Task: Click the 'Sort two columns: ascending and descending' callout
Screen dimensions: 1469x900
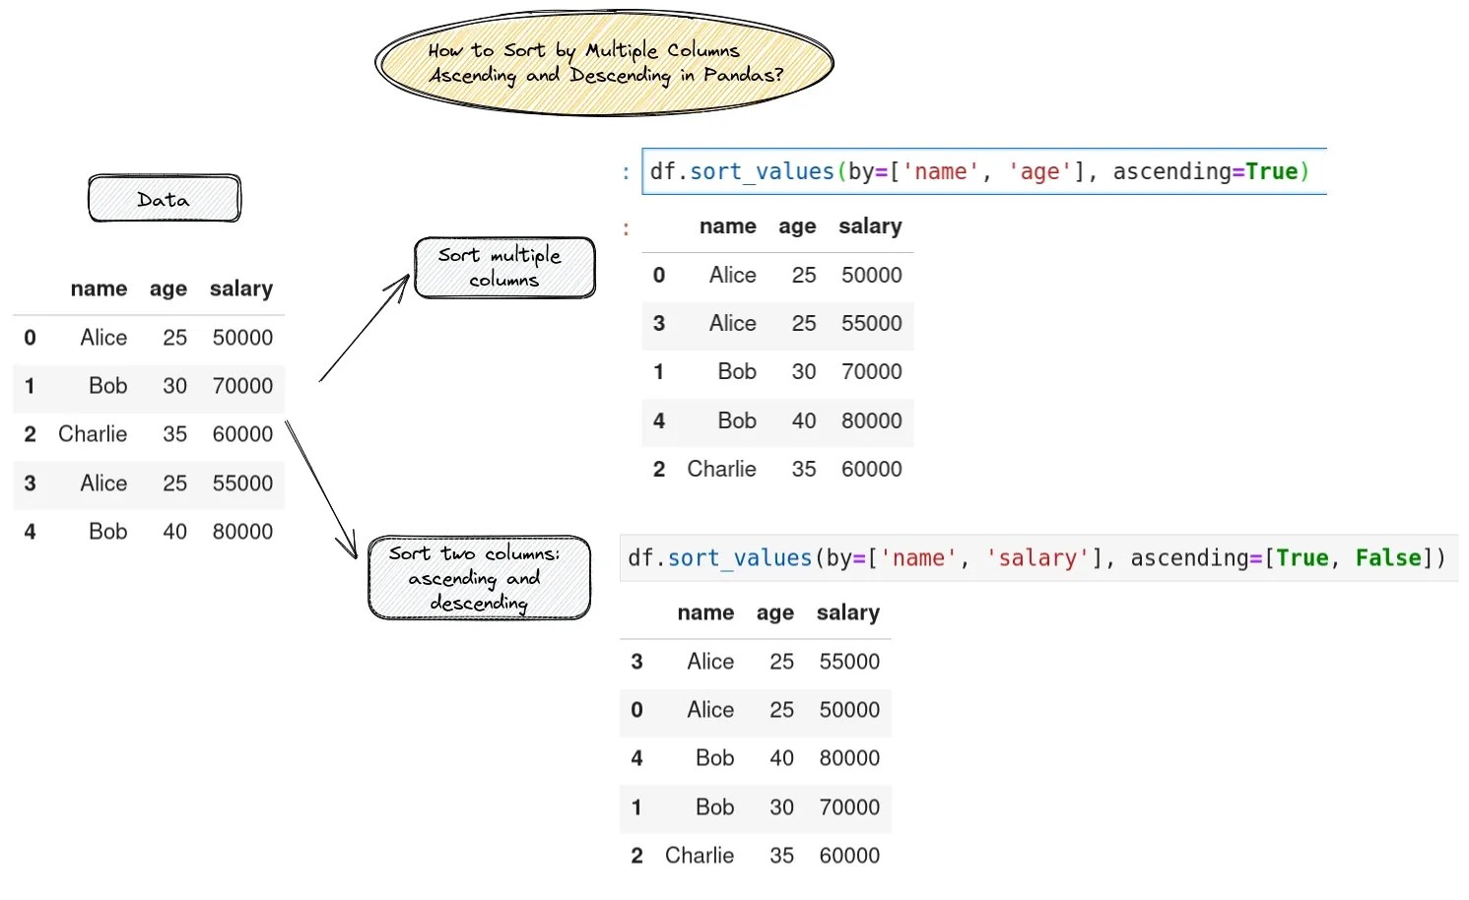Action: (479, 578)
